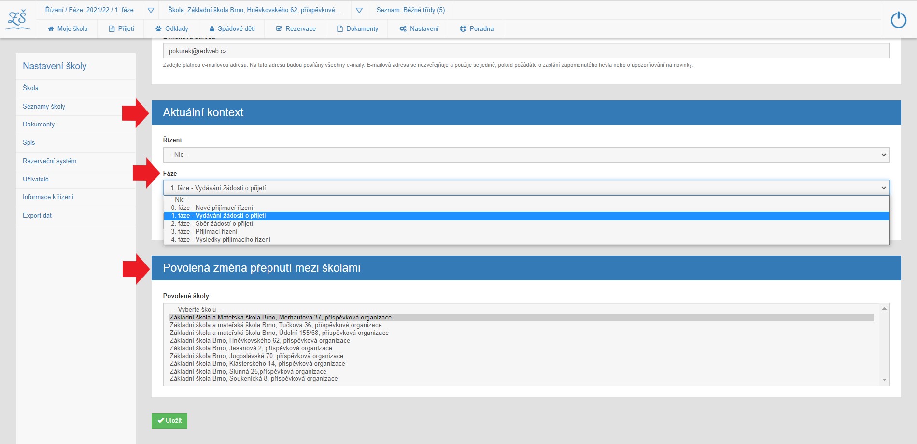The height and width of the screenshot is (444, 917).
Task: Select school Slunná 25 in list
Action: coord(522,372)
